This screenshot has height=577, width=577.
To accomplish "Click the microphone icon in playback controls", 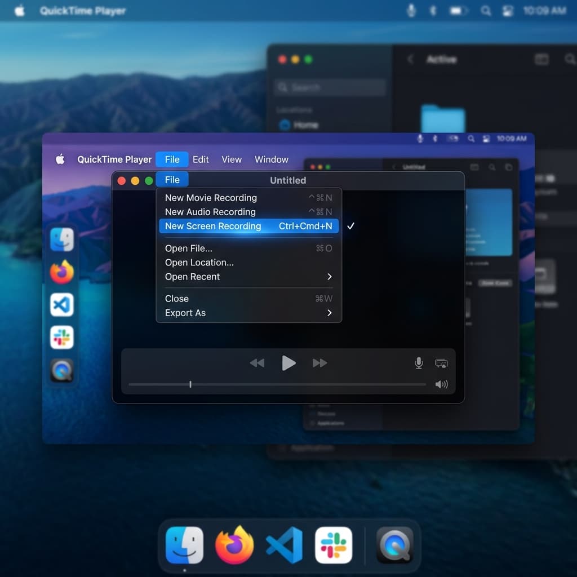I will coord(419,363).
